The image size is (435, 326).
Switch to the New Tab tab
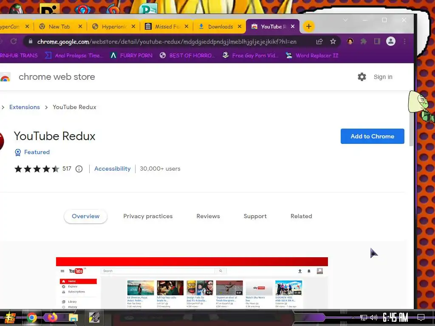point(60,26)
